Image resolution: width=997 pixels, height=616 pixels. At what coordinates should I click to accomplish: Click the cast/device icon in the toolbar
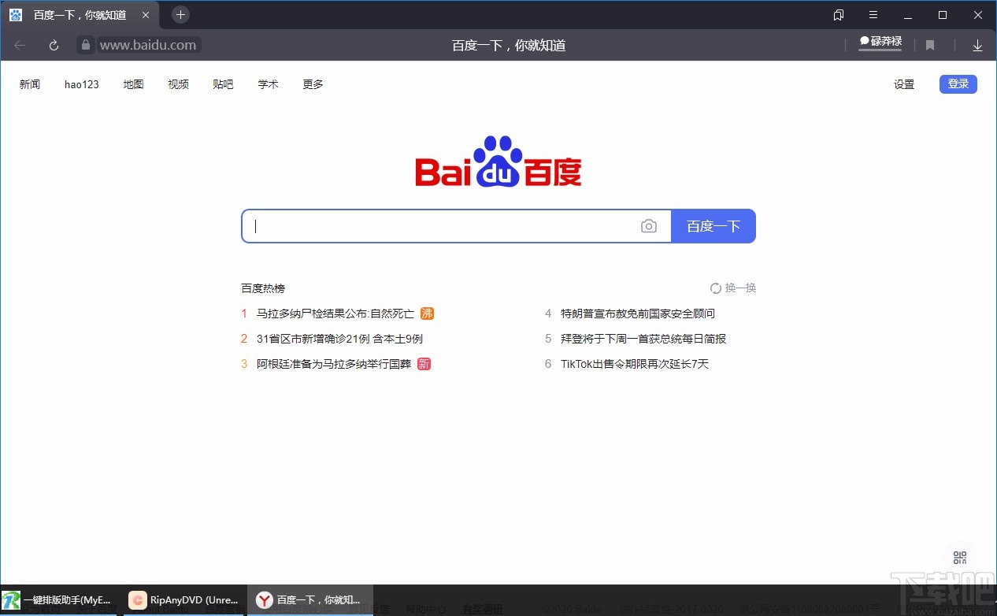click(838, 14)
